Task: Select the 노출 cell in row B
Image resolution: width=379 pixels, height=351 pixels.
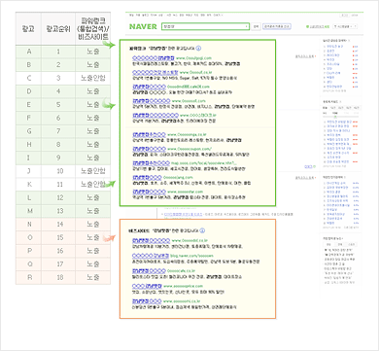Action: click(x=93, y=65)
